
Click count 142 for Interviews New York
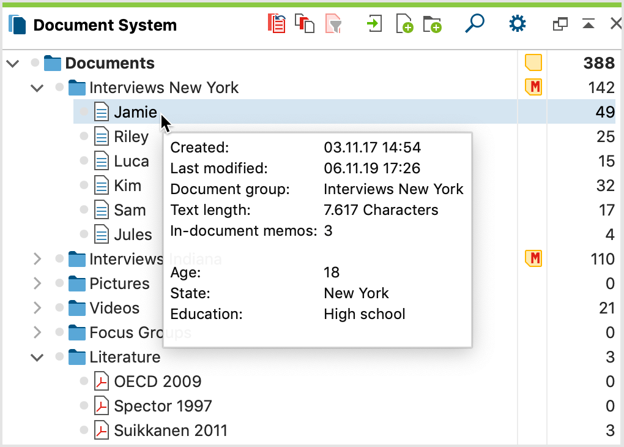601,88
